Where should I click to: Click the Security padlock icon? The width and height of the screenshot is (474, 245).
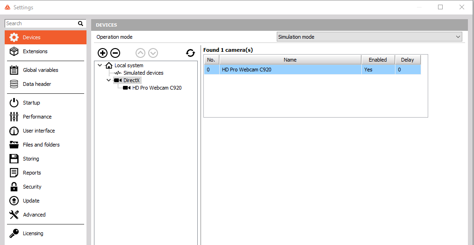coord(14,187)
